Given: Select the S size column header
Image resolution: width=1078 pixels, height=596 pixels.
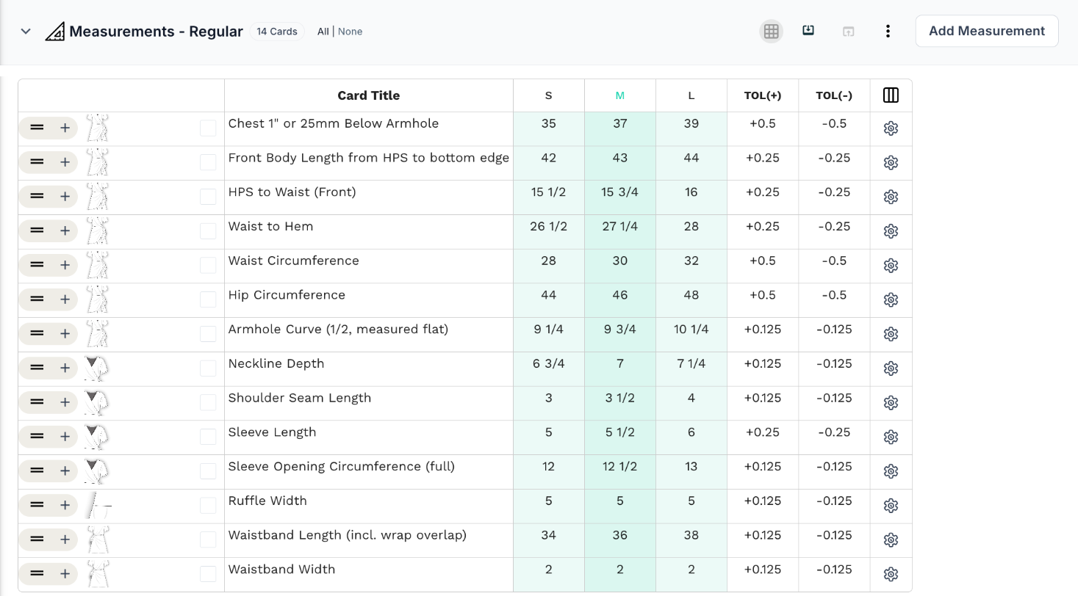Looking at the screenshot, I should pos(549,95).
